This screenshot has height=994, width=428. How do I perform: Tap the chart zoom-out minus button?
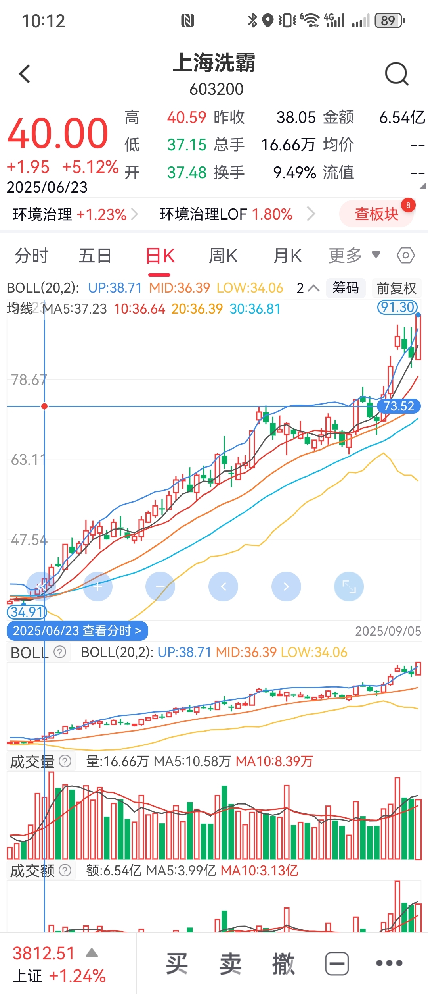click(160, 586)
